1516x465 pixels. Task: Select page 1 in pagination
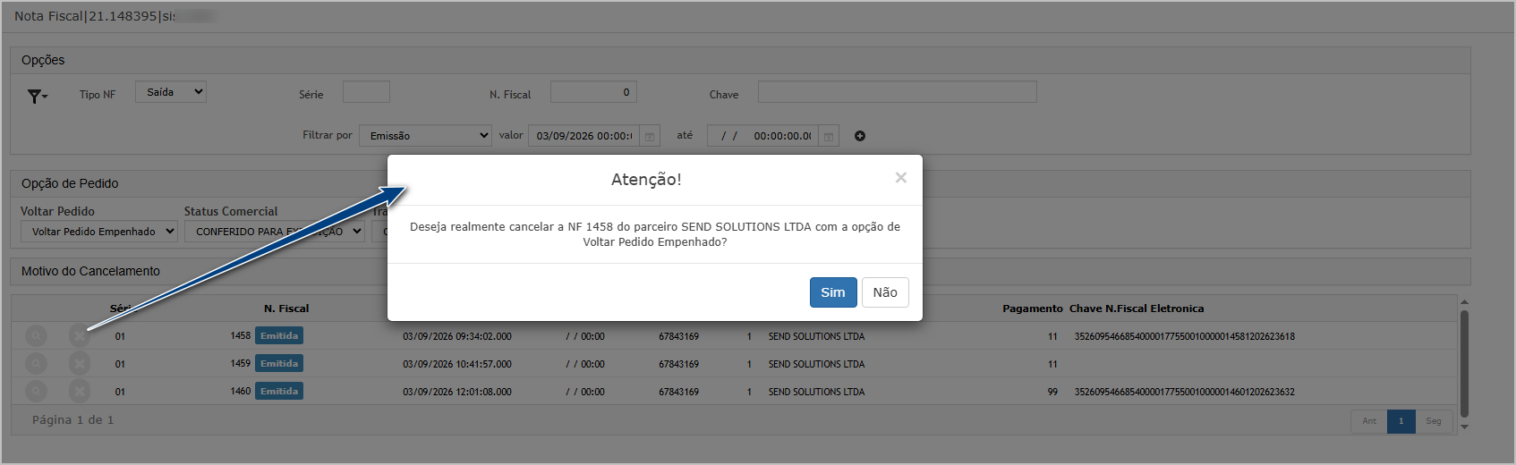point(1401,421)
